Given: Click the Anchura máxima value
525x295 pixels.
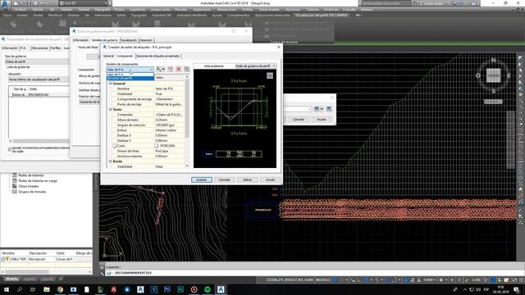Looking at the screenshot, I should (169, 157).
